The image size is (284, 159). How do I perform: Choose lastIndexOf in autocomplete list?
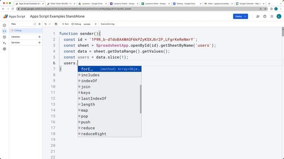click(110, 98)
